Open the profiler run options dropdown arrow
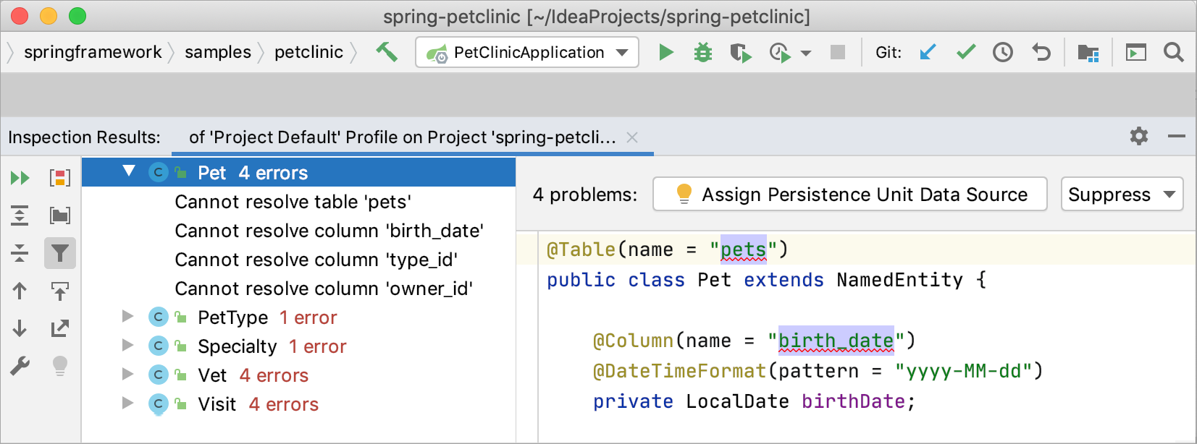The image size is (1197, 444). coord(806,53)
